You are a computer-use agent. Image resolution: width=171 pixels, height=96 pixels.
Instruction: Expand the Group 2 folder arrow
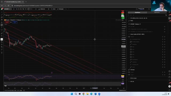click(x=128, y=72)
